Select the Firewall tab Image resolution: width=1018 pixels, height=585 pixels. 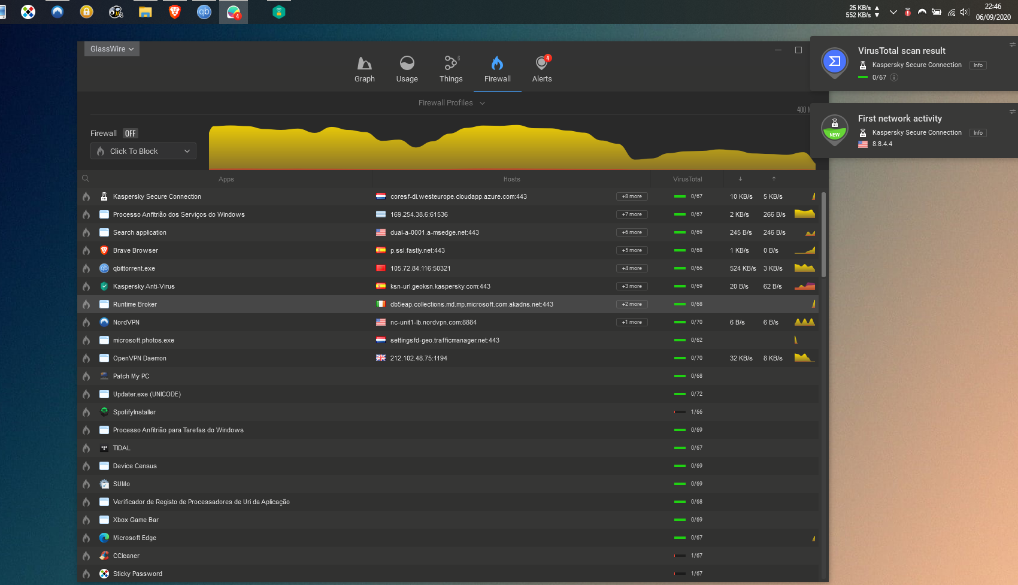[x=497, y=69]
